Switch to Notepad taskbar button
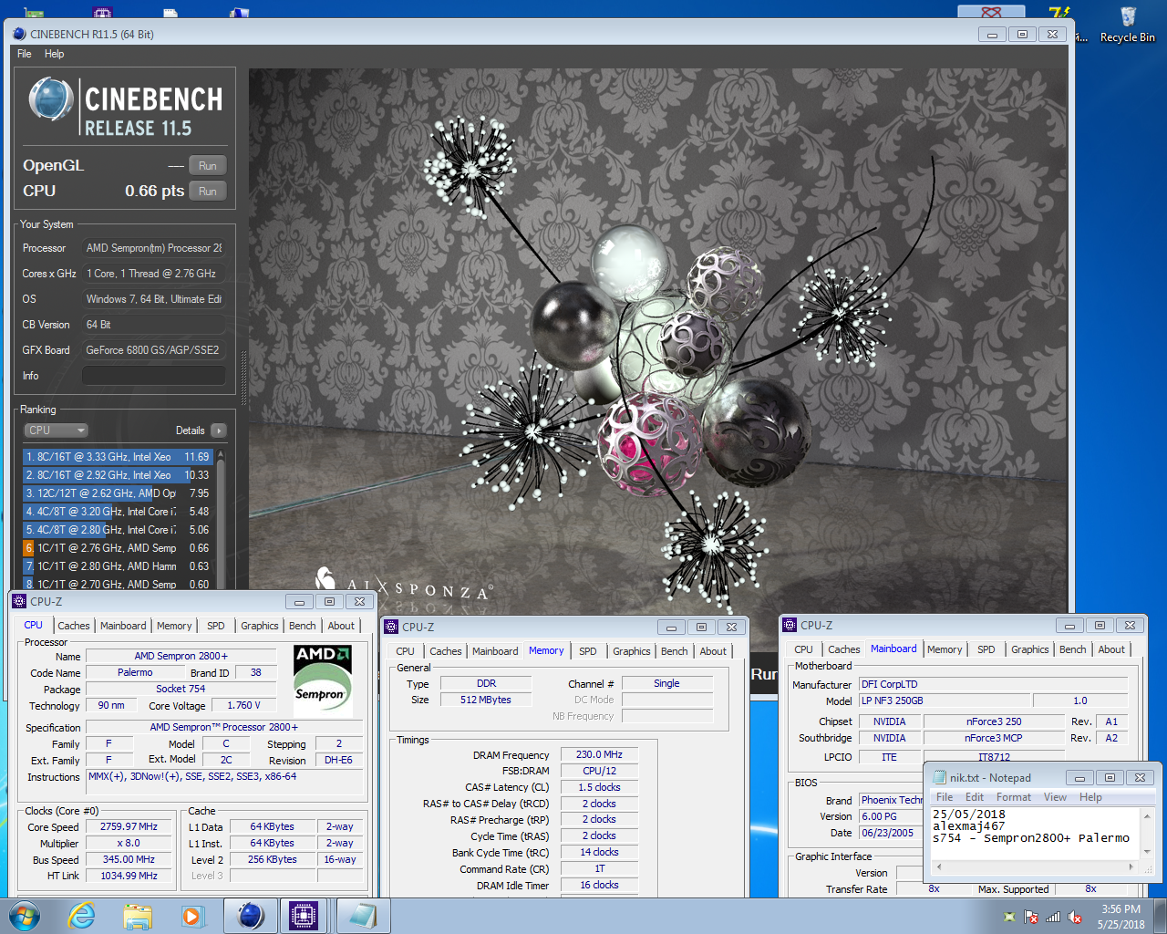The width and height of the screenshot is (1167, 934). pos(362,916)
